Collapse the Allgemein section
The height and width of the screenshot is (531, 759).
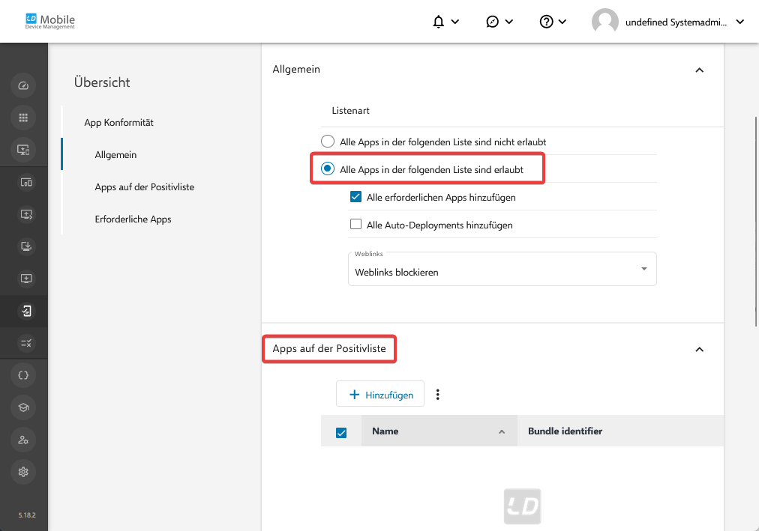[700, 70]
